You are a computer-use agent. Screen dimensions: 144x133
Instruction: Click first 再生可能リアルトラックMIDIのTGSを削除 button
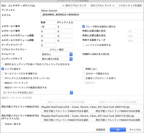click(x=118, y=111)
